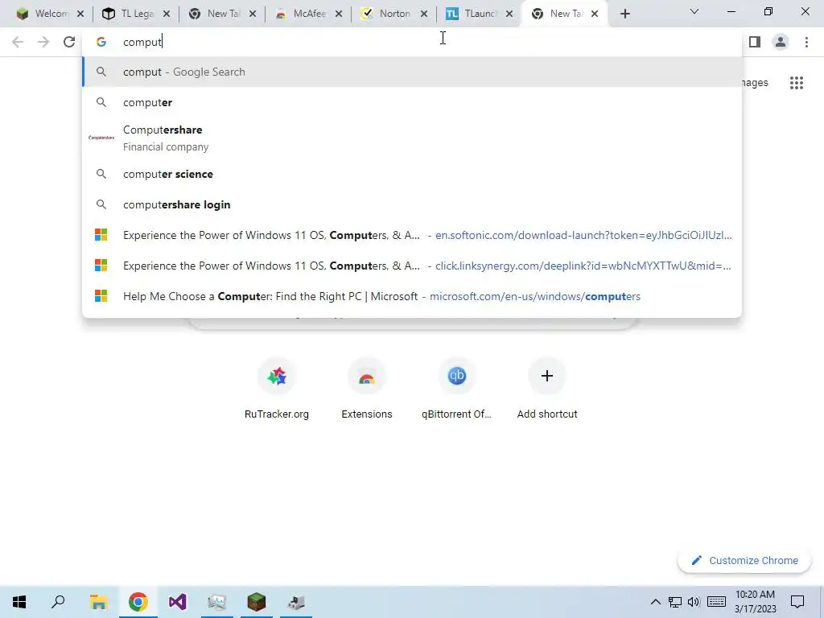This screenshot has width=824, height=618.
Task: Open the click.linksynergy.com Windows 11 suggestion
Action: point(412,266)
